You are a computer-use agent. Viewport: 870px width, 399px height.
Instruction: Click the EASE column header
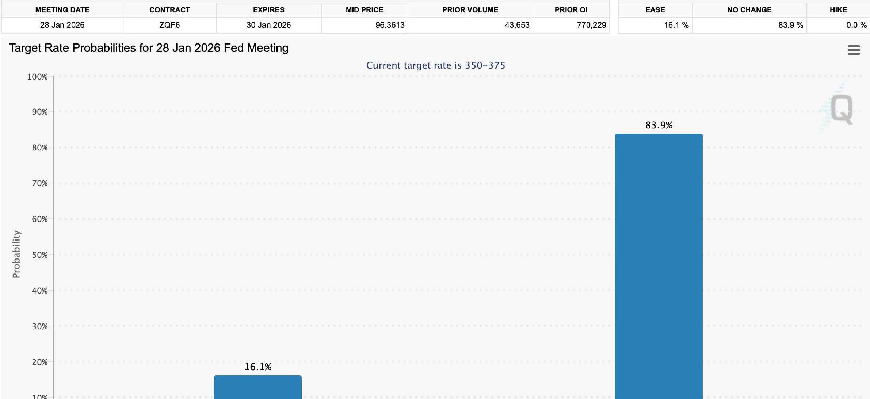click(x=655, y=10)
